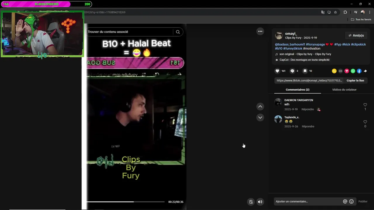Toggle the floating mini-player icon
374x210 pixels.
pos(251,202)
